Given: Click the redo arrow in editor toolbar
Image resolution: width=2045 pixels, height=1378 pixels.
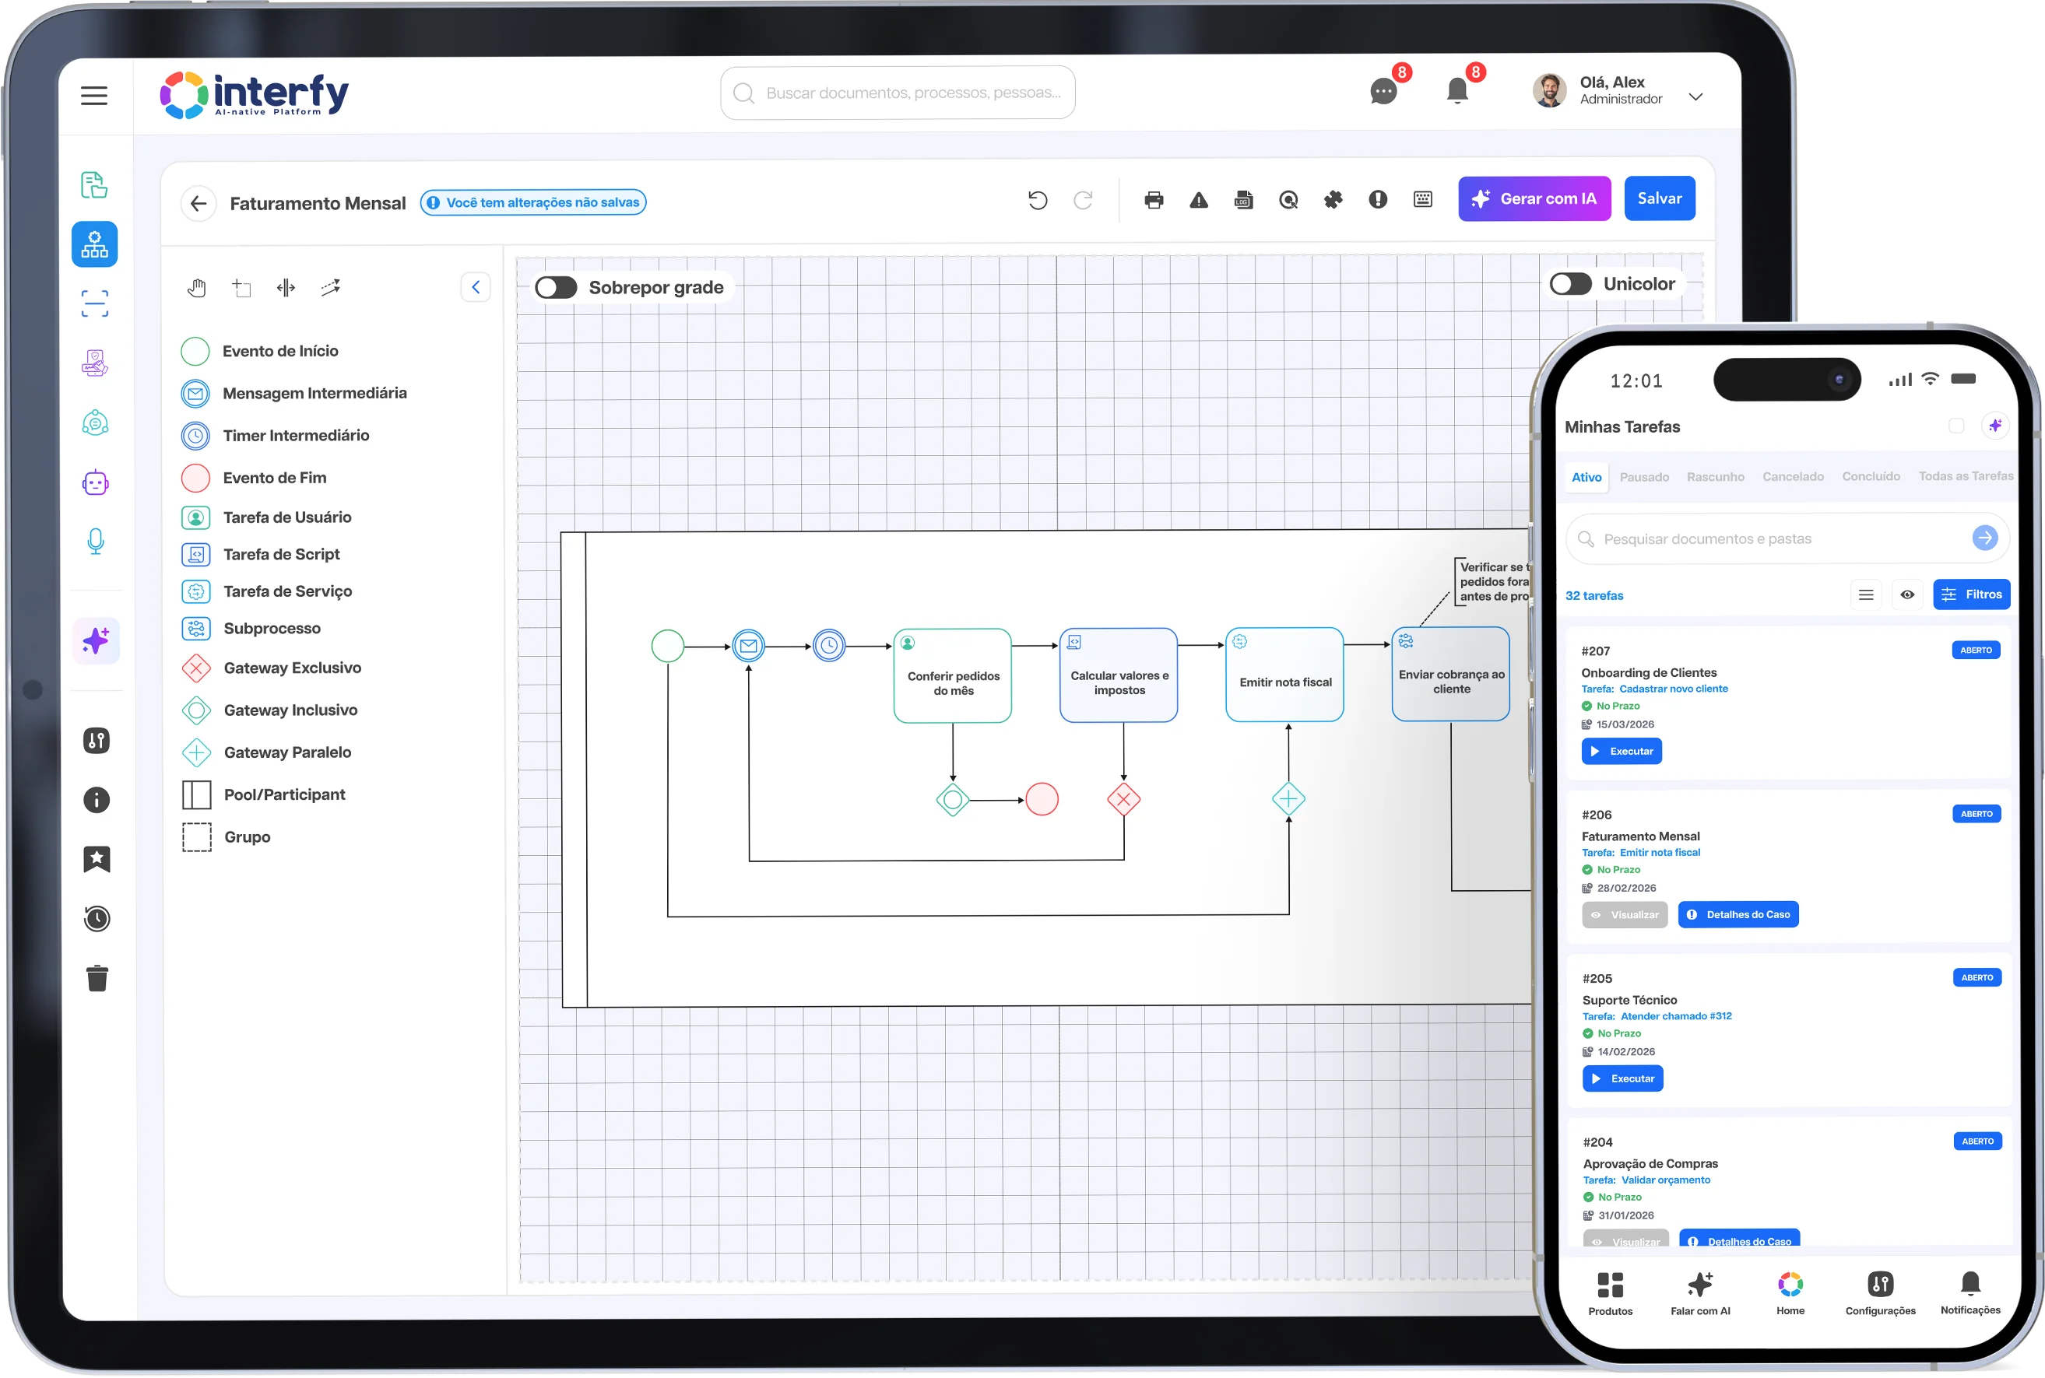Looking at the screenshot, I should (x=1083, y=201).
